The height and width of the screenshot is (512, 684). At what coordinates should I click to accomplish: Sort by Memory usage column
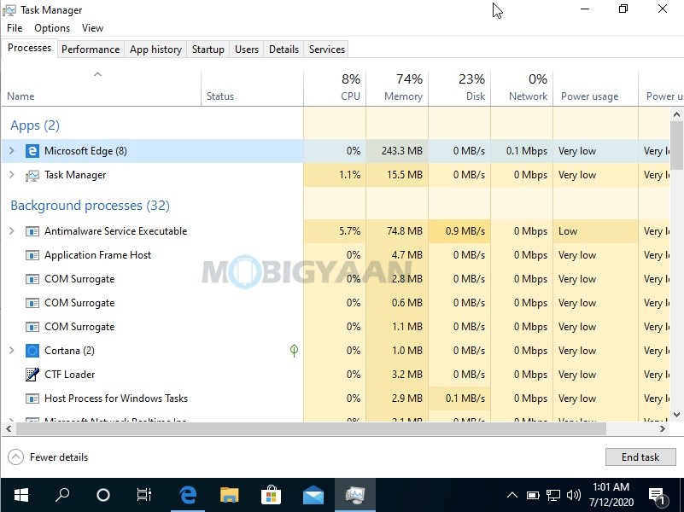[397, 89]
